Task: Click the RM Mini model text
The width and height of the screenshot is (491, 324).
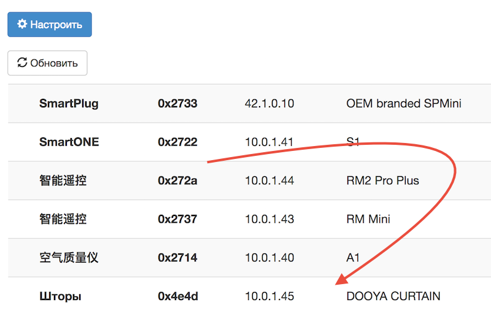Action: pos(368,219)
